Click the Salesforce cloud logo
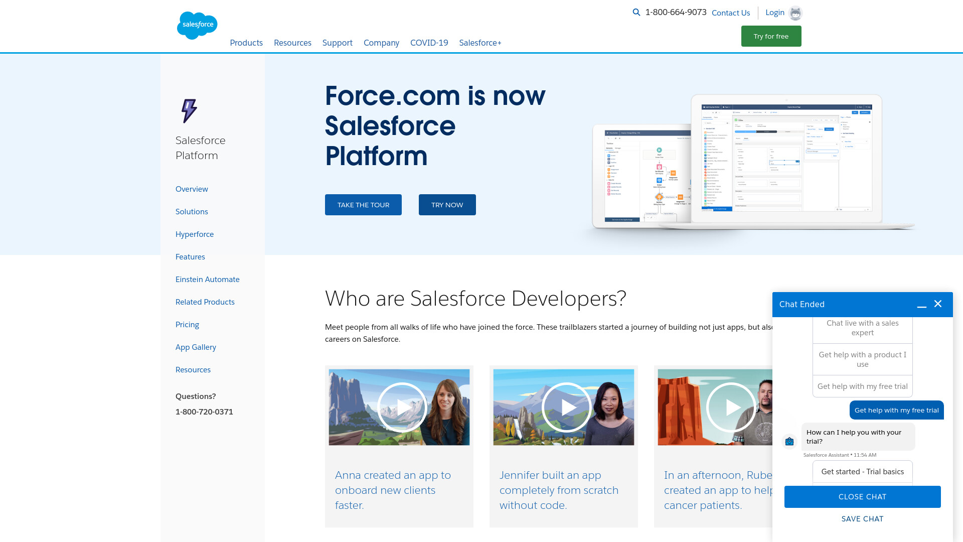Screen dimensions: 963x542 click(x=197, y=25)
